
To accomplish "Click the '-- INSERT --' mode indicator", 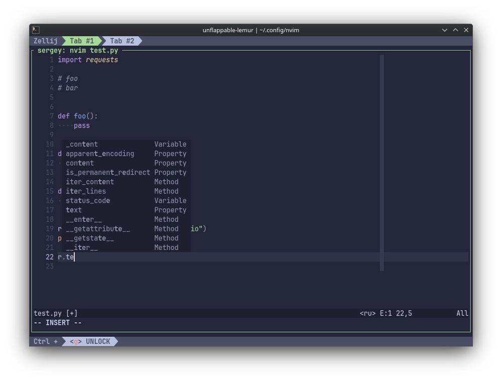I will click(x=58, y=323).
